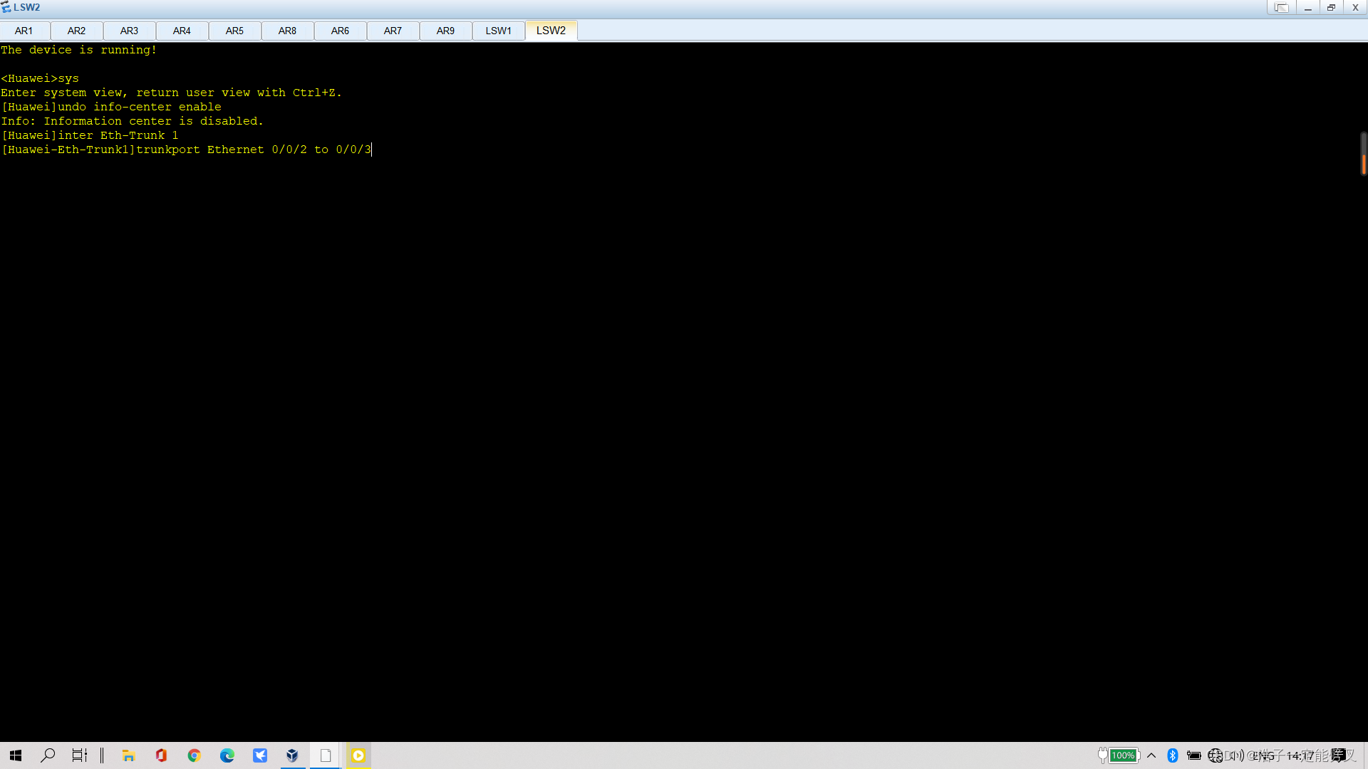This screenshot has width=1368, height=769.
Task: Expand the hidden system tray icons
Action: pos(1151,755)
